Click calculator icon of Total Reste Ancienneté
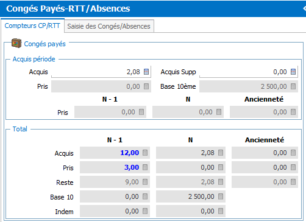 click(x=293, y=182)
